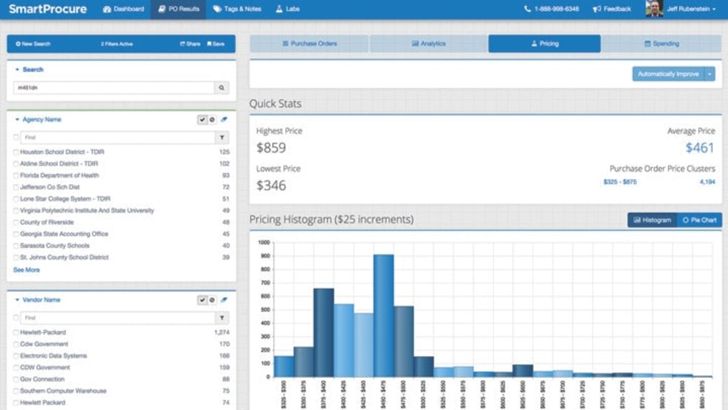
Task: Select the Florida Department of Health checkbox
Action: pos(16,175)
